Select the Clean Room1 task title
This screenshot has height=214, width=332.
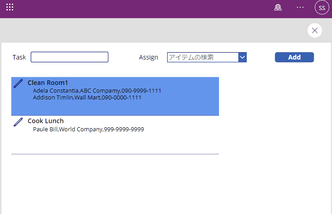(48, 83)
